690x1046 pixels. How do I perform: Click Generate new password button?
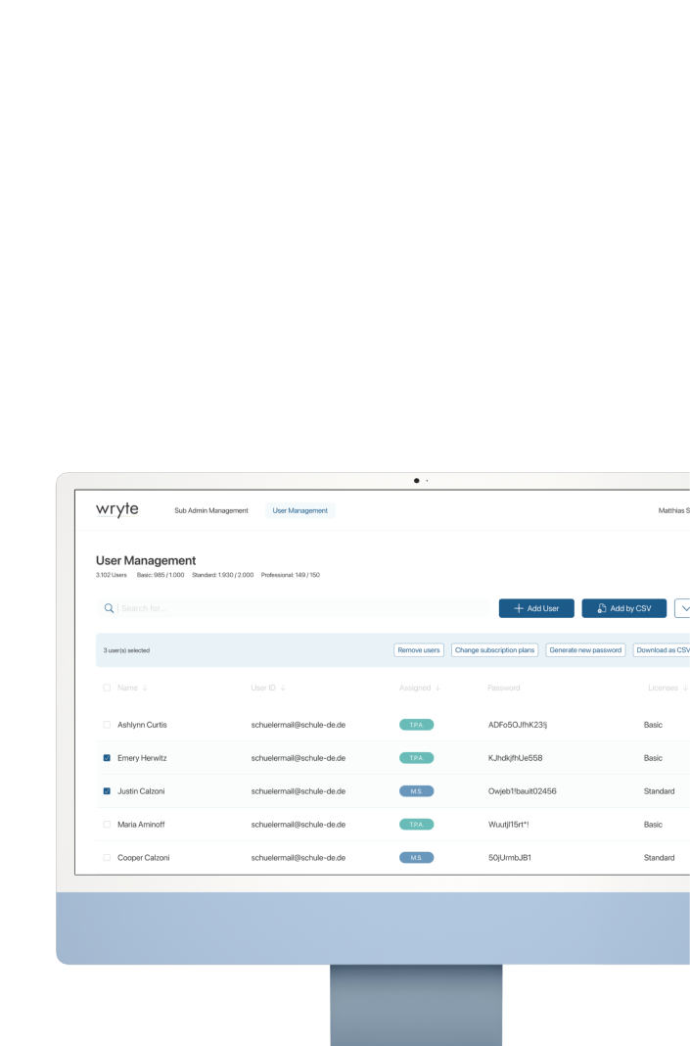coord(585,649)
